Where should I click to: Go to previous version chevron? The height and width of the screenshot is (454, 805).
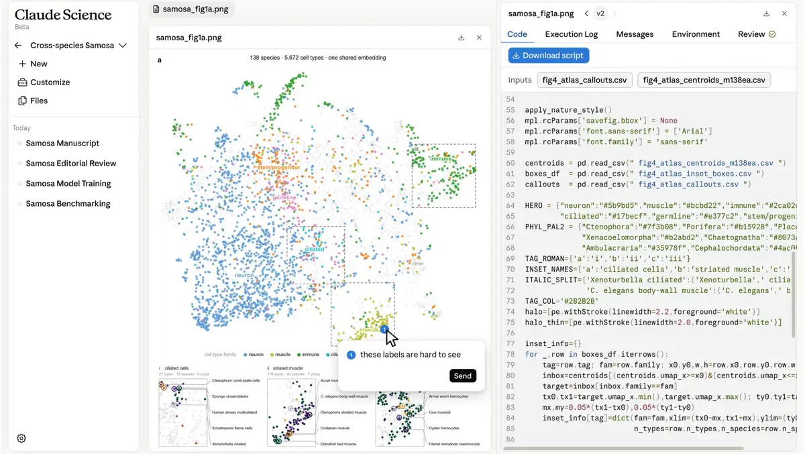(x=586, y=13)
